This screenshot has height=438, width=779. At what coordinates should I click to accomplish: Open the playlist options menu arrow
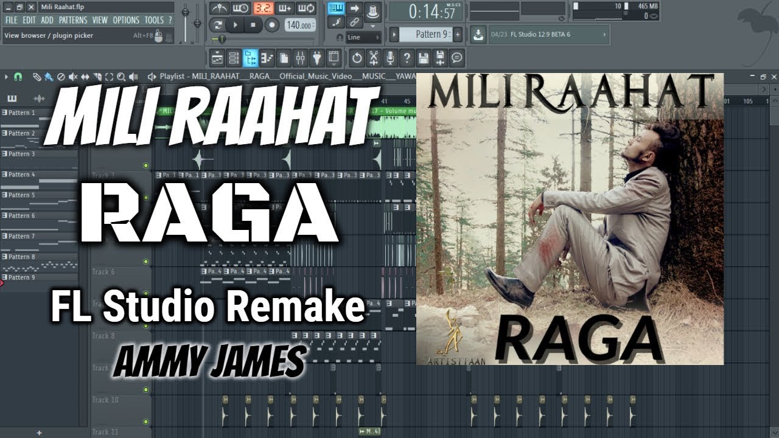point(6,77)
